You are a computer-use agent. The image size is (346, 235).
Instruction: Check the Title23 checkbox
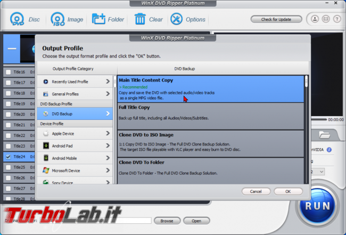tap(8, 146)
